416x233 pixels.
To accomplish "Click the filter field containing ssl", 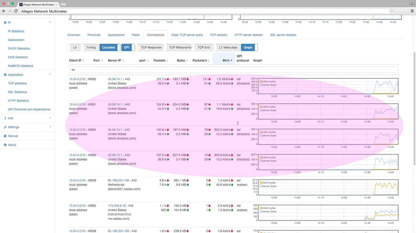I will [x=233, y=70].
